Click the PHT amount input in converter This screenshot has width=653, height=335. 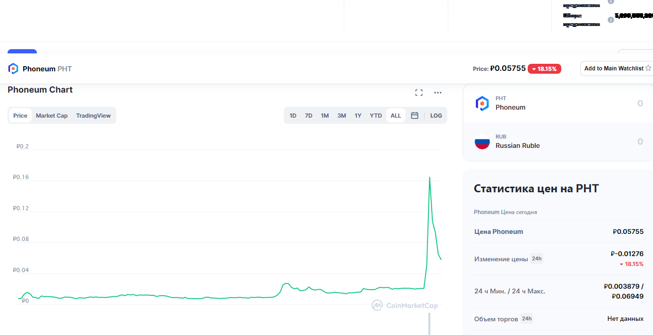coord(640,103)
